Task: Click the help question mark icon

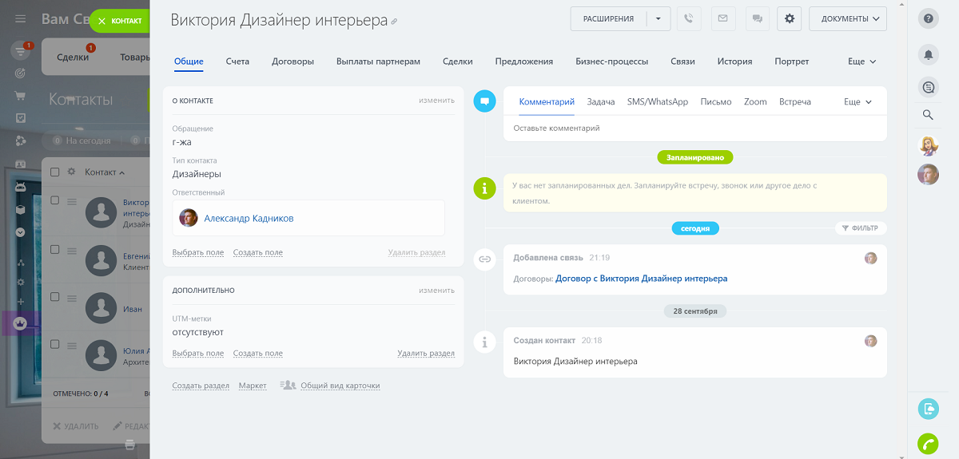Action: 928,18
